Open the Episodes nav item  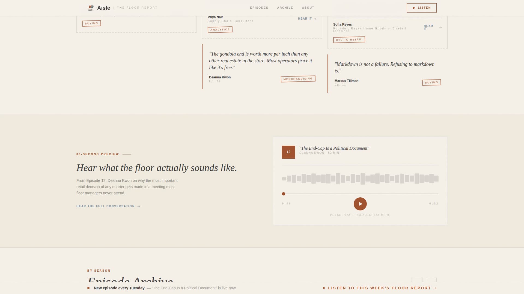point(259,8)
